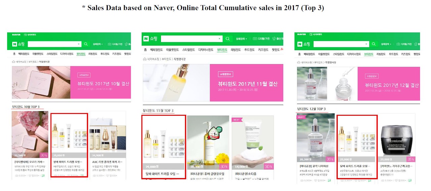The height and width of the screenshot is (191, 431).
Task: Click the home breadcrumb icon on October page
Action: (13, 62)
